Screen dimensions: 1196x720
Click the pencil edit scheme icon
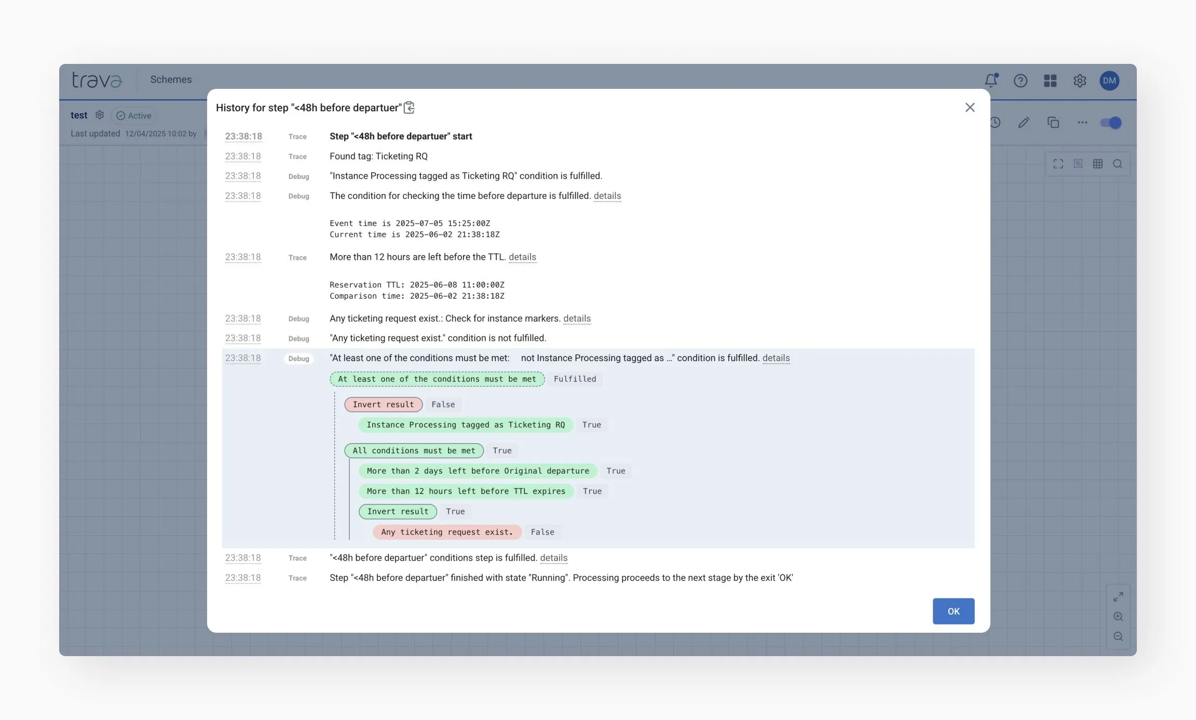point(1024,123)
